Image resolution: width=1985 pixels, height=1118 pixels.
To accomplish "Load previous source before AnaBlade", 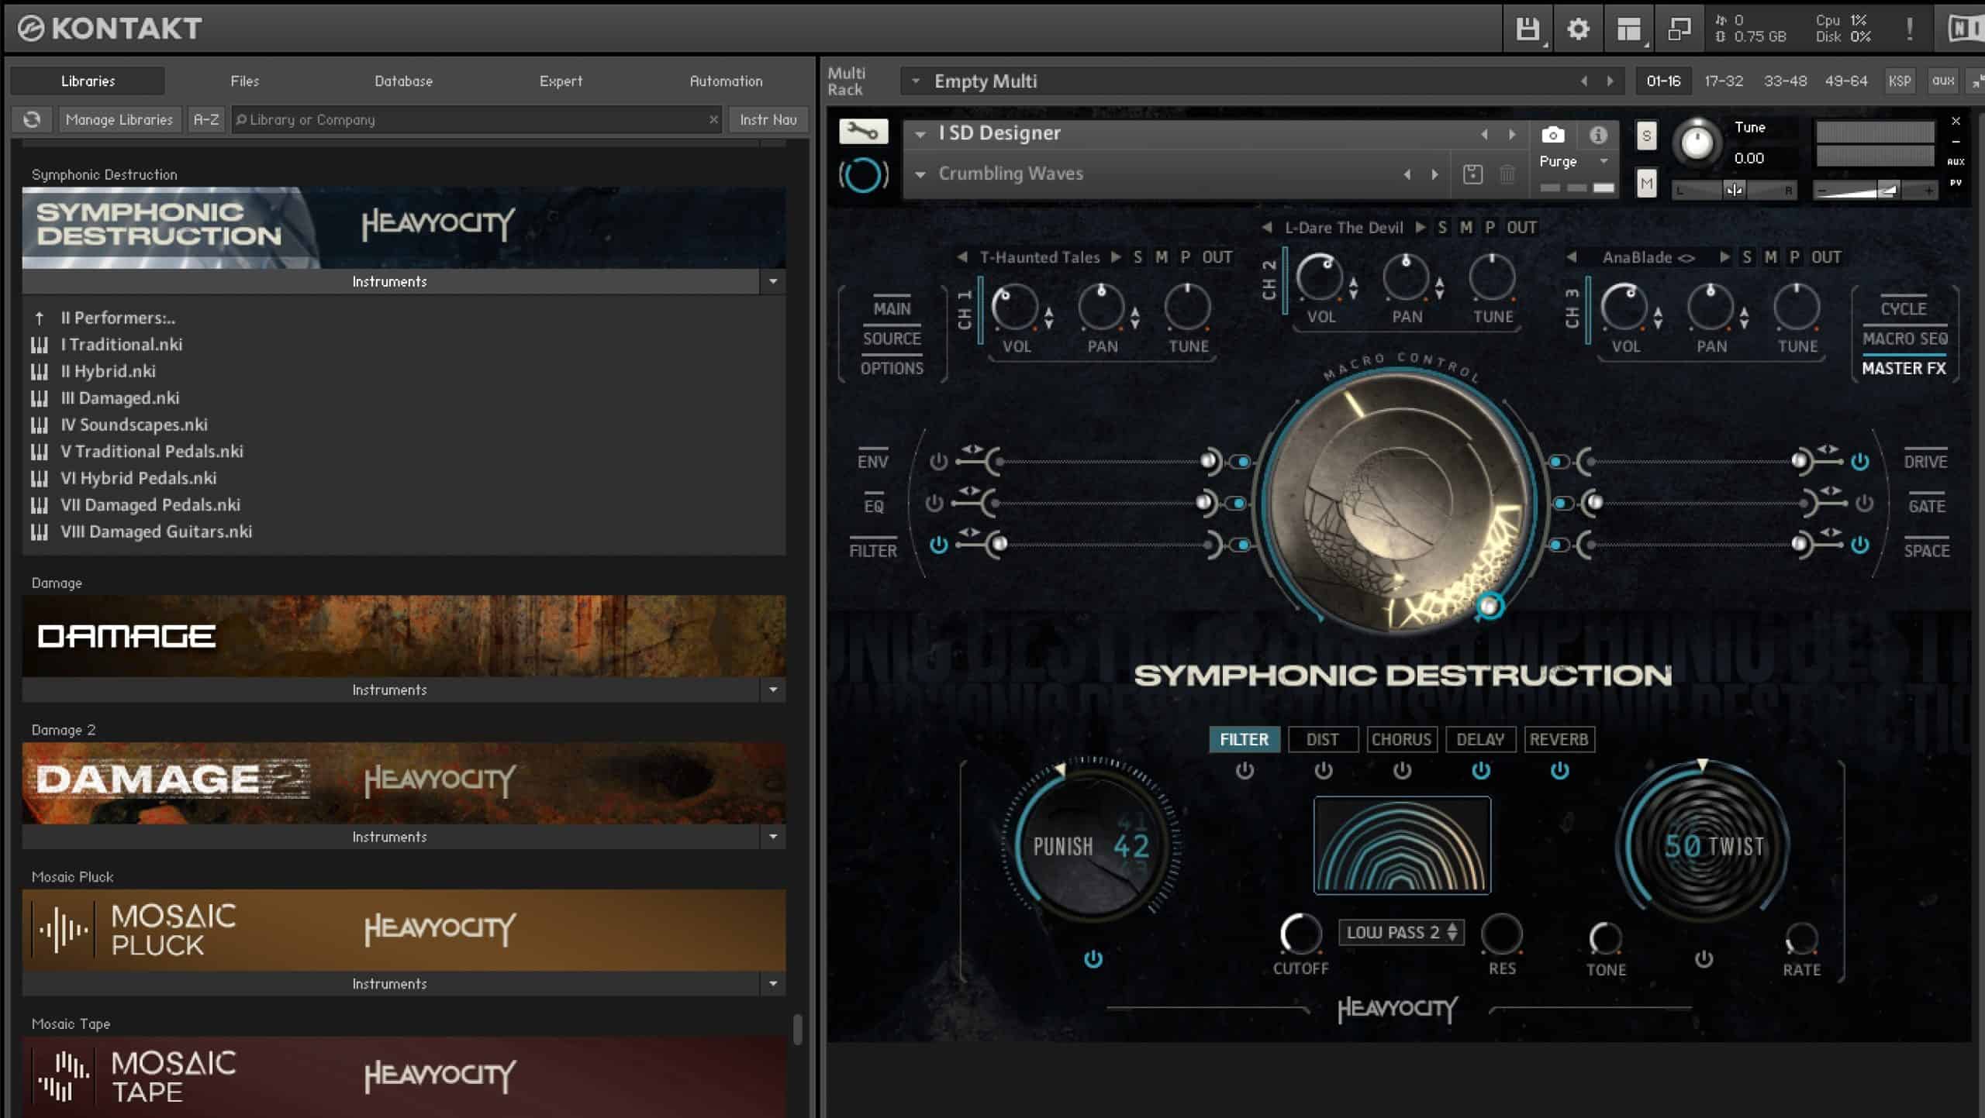I will coord(1572,257).
